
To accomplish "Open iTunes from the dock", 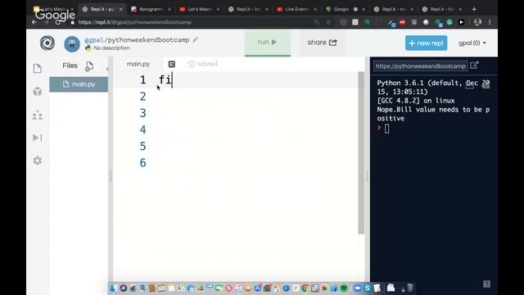I will (x=238, y=288).
